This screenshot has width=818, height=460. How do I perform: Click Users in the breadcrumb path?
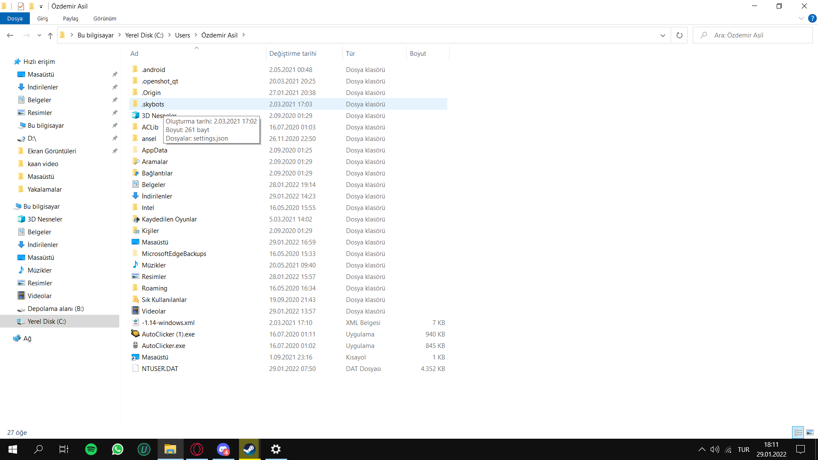182,35
